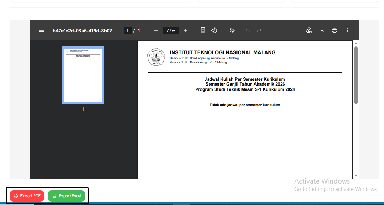Select the draw annotation tool

click(232, 30)
